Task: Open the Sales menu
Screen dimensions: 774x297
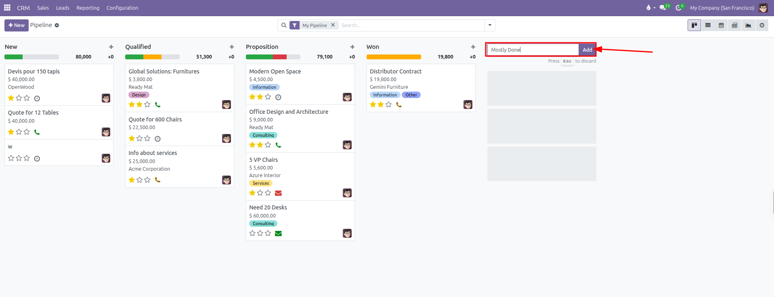Action: click(43, 8)
